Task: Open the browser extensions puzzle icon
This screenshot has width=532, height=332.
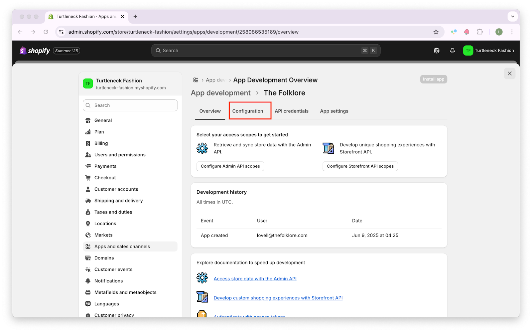Action: 480,32
